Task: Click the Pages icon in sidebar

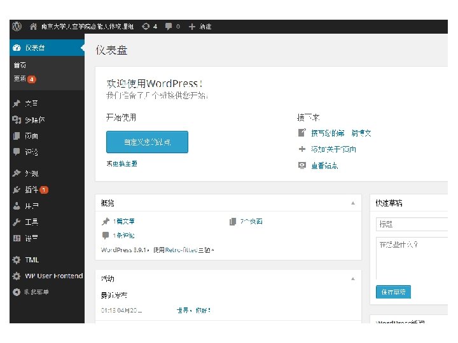Action: (x=17, y=136)
